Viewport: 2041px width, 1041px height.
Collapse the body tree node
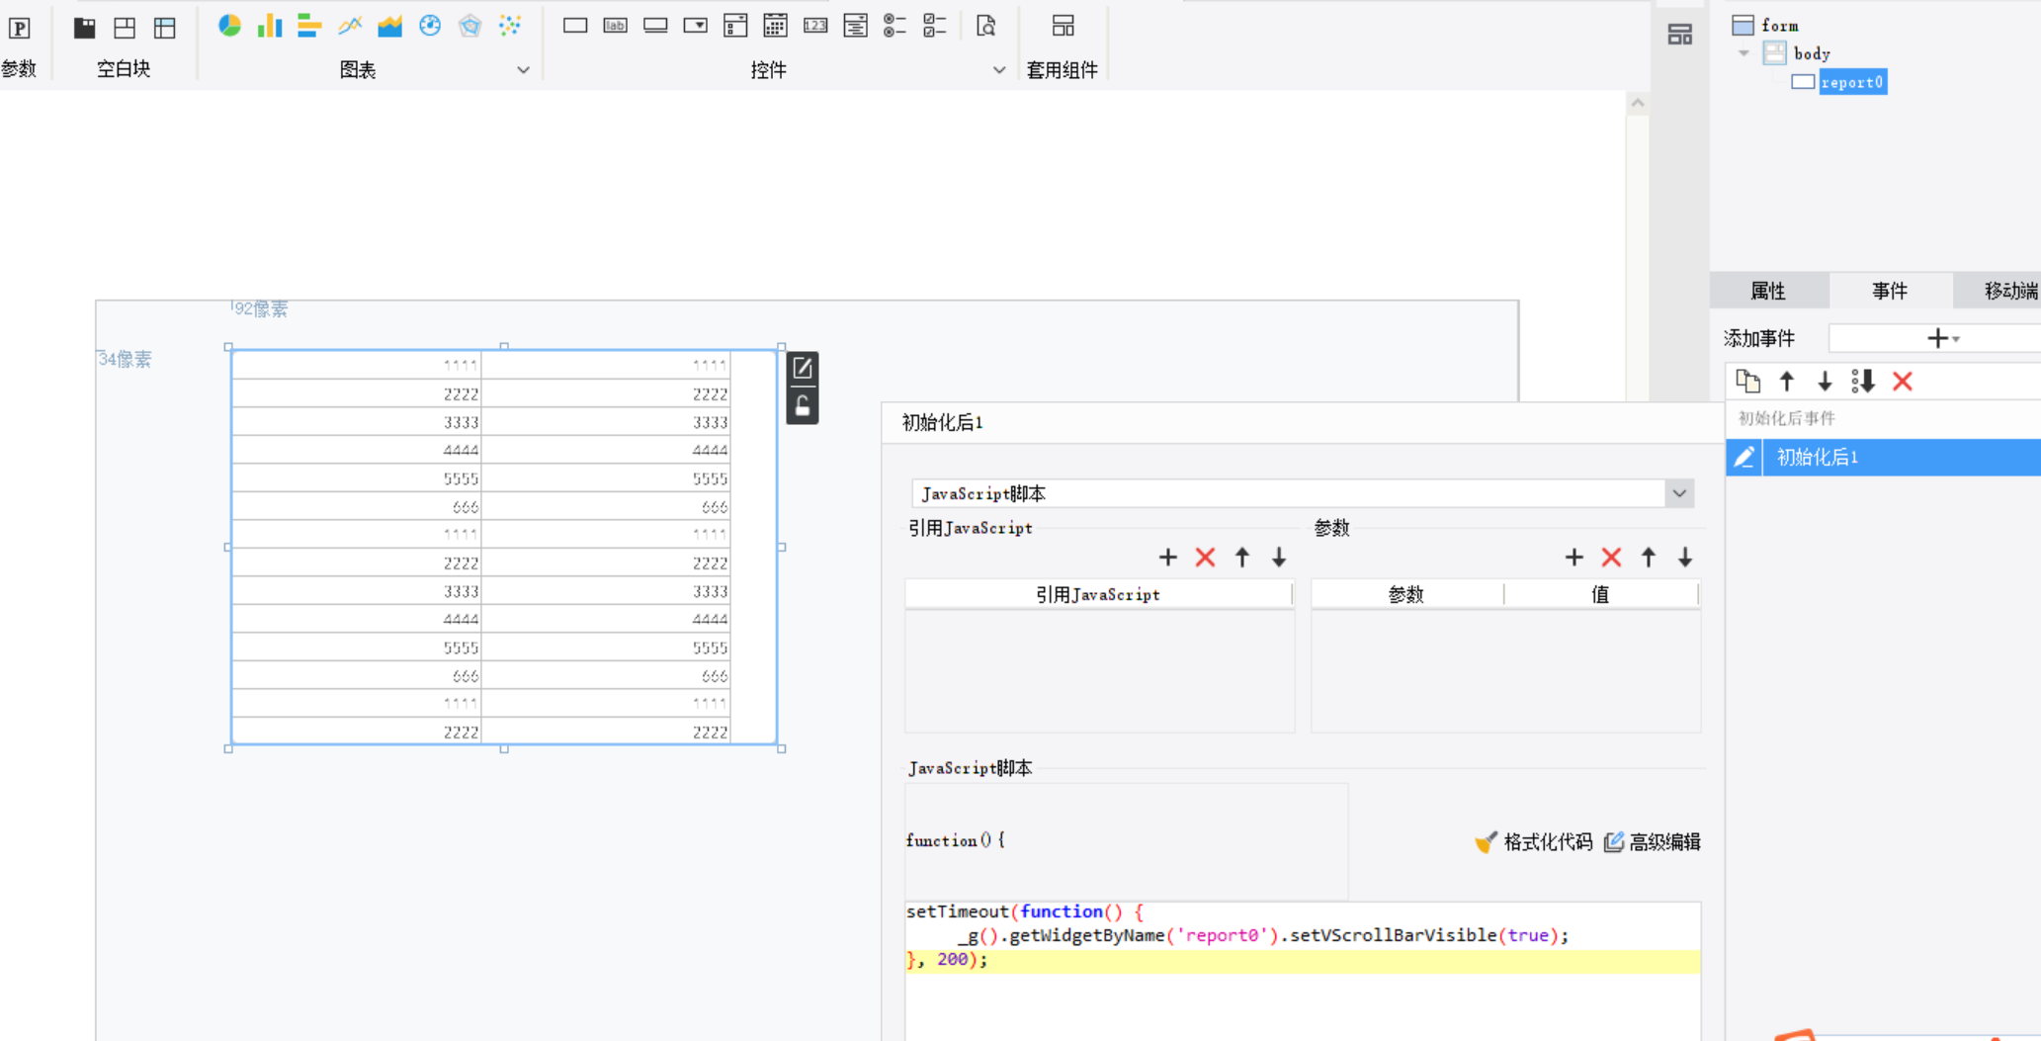point(1744,53)
